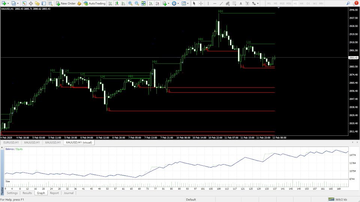The width and height of the screenshot is (360, 202).
Task: Open the Tester Results tab
Action: (27, 193)
